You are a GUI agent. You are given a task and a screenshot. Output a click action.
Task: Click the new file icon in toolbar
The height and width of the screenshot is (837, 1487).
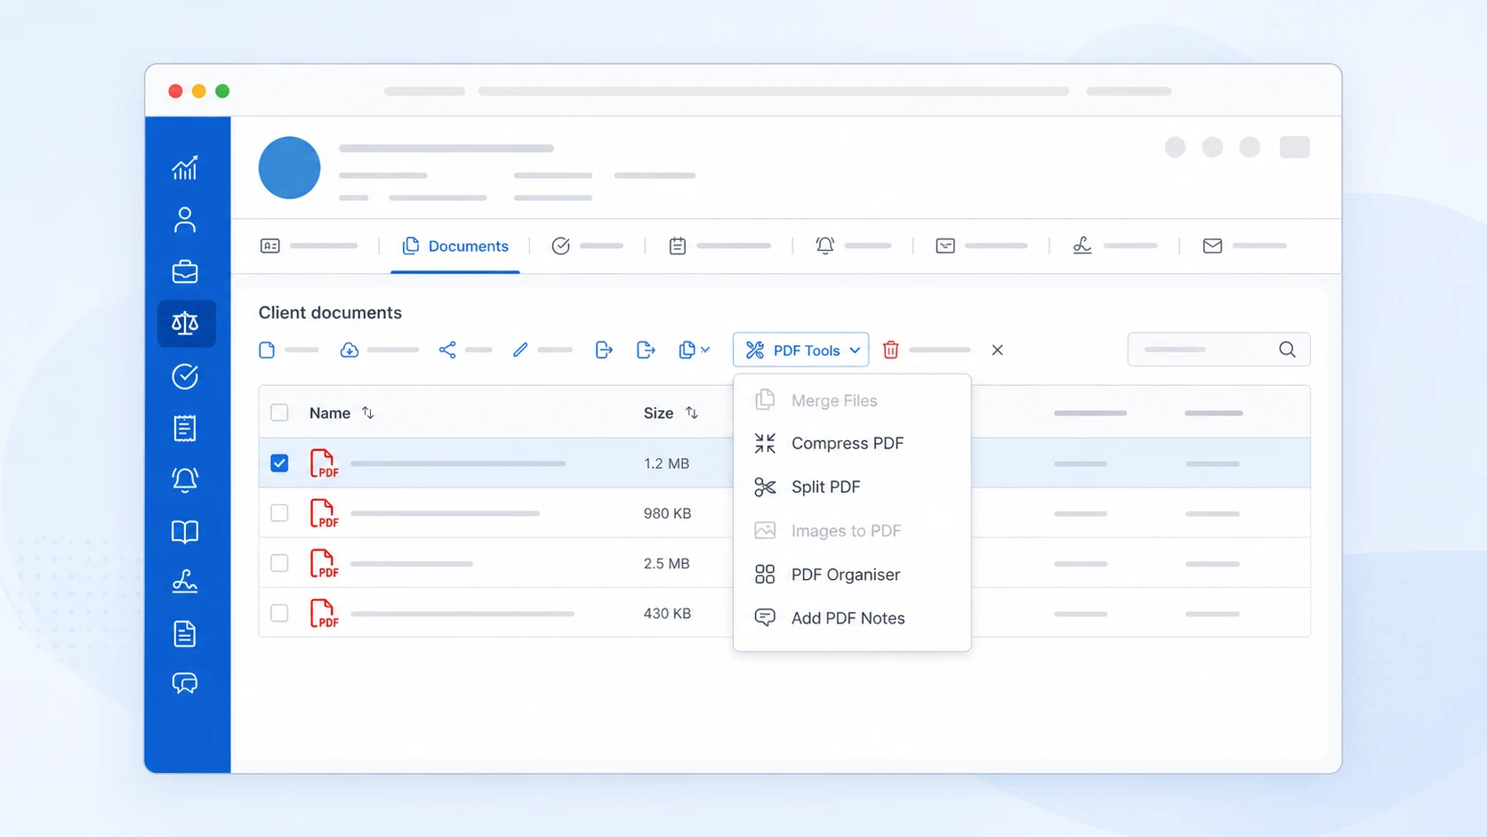(x=267, y=350)
